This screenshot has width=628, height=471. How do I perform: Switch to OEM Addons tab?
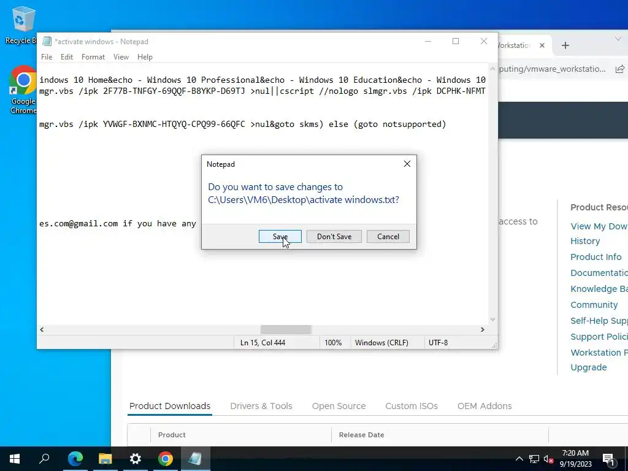coord(484,406)
